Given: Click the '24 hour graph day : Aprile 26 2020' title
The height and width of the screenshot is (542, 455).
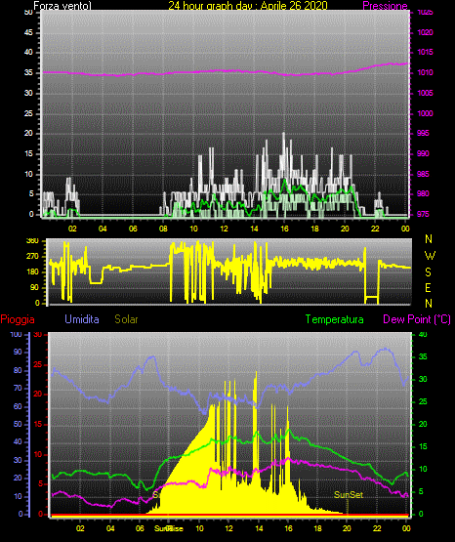Looking at the screenshot, I should [x=248, y=6].
